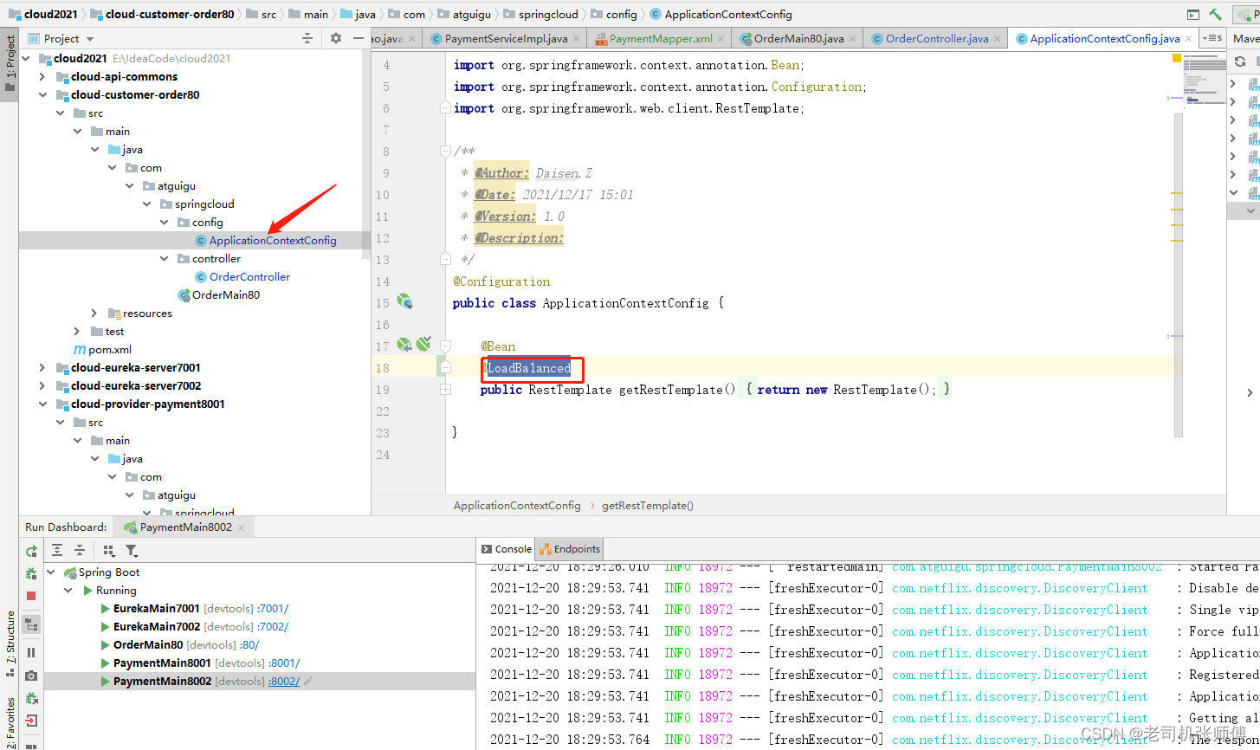This screenshot has width=1260, height=750.
Task: Collapse the Spring Boot node in Run Dashboard
Action: (x=51, y=572)
